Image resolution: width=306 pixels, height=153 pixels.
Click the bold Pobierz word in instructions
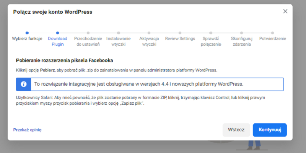click(x=47, y=70)
